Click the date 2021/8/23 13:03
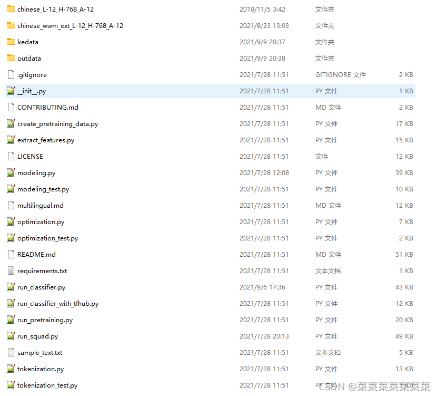The height and width of the screenshot is (396, 438). 264,26
